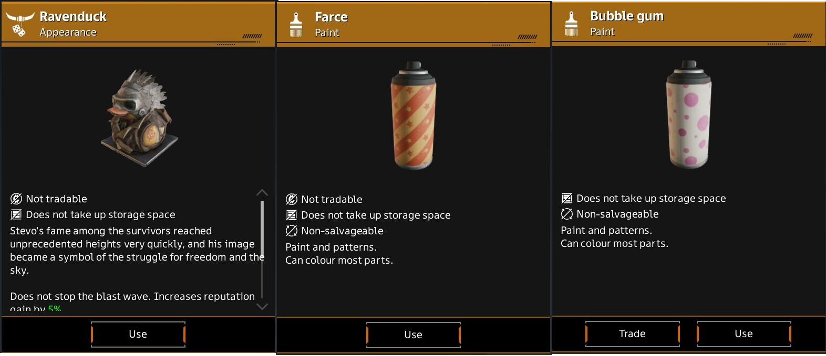Screen dimensions: 826x356
Task: Use the Ravenduck appearance item
Action: click(138, 334)
